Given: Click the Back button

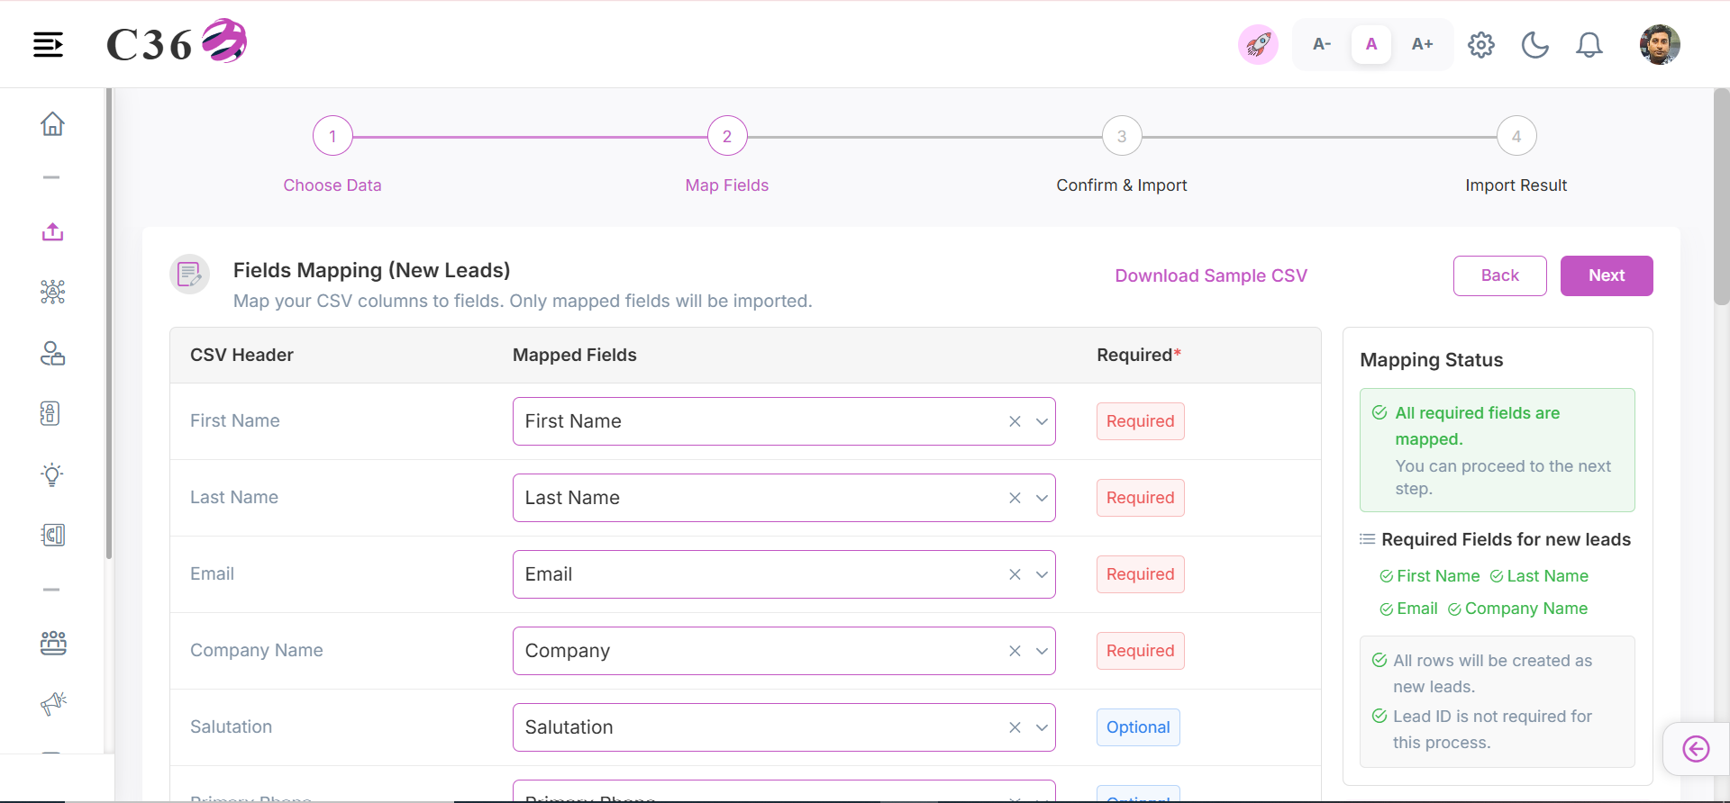Looking at the screenshot, I should (1500, 275).
